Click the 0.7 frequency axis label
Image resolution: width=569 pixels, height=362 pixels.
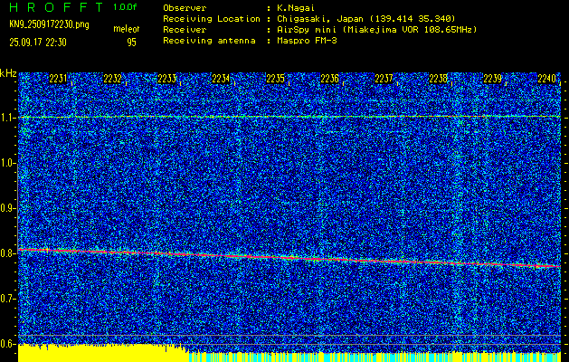click(7, 299)
